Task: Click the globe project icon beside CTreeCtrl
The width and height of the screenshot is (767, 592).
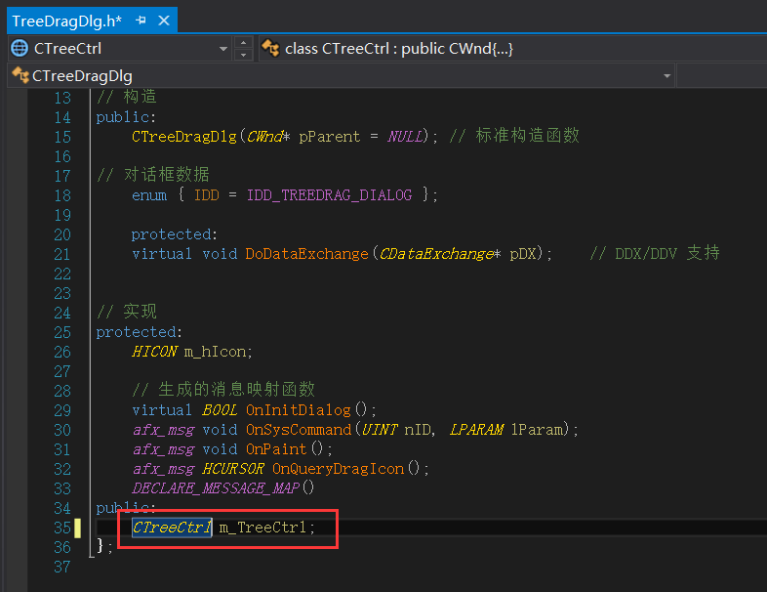Action: coord(20,49)
